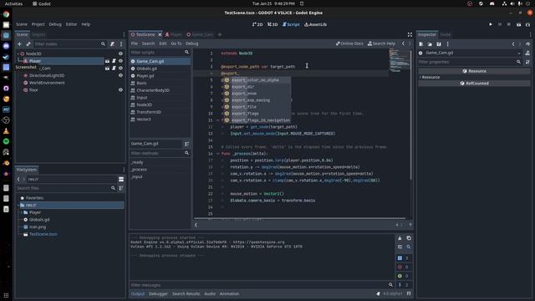Toggle standard messages filter in output
This screenshot has height=301, width=535.
pos(404,258)
